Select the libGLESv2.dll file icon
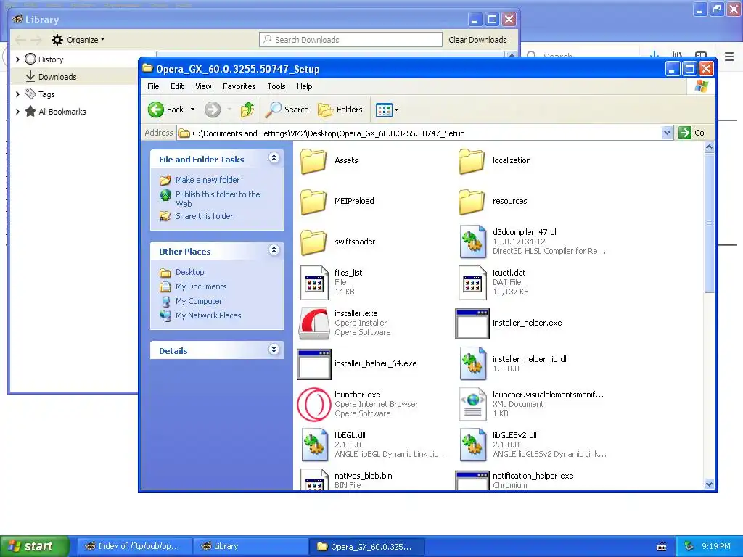 click(473, 445)
